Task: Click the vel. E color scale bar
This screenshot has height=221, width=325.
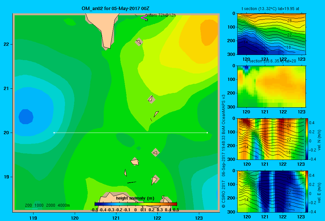Action: tap(307, 191)
